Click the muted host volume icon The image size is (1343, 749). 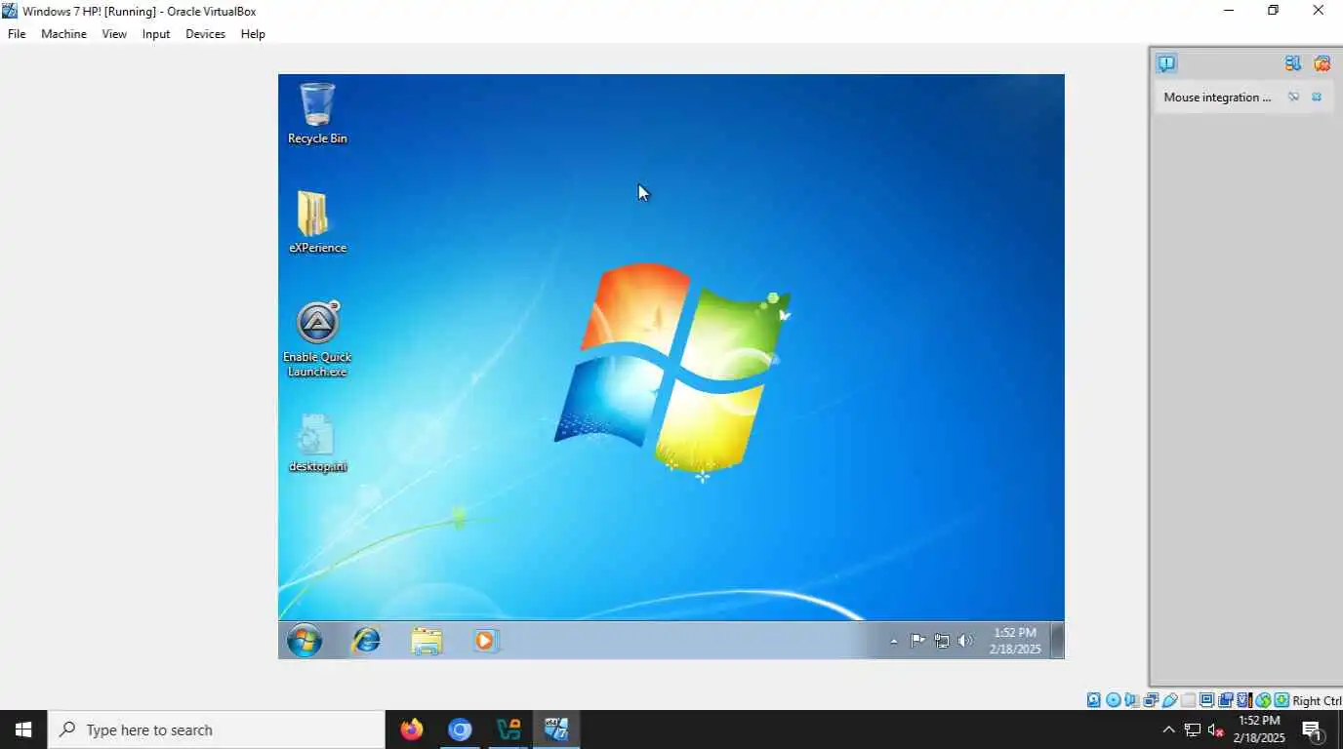pos(1216,729)
